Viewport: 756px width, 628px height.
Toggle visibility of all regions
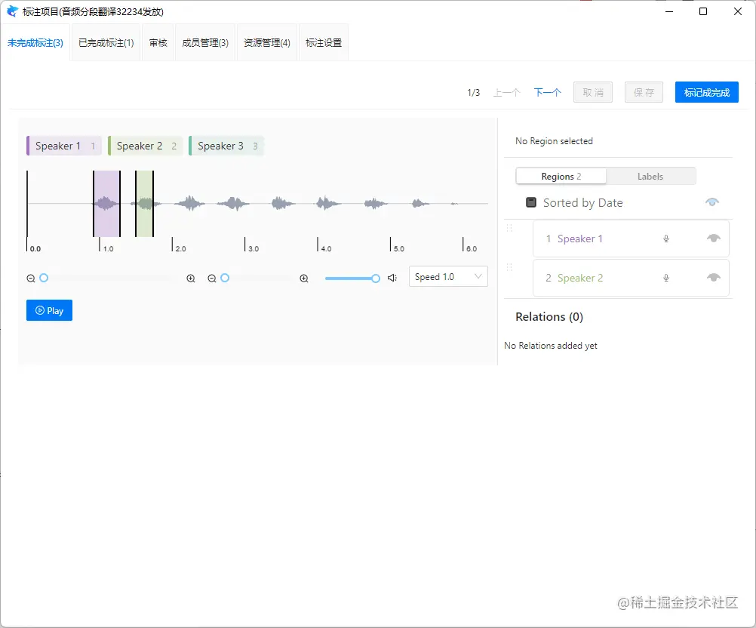(x=712, y=202)
